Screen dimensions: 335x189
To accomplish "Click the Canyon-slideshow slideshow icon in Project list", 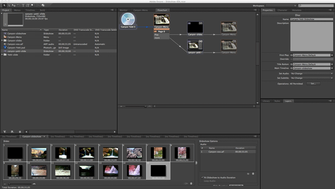I will (5, 33).
